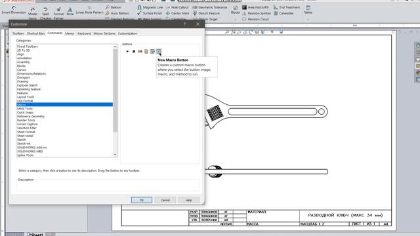Switch to the Mouse Gestures tab
The height and width of the screenshot is (236, 420).
(104, 33)
